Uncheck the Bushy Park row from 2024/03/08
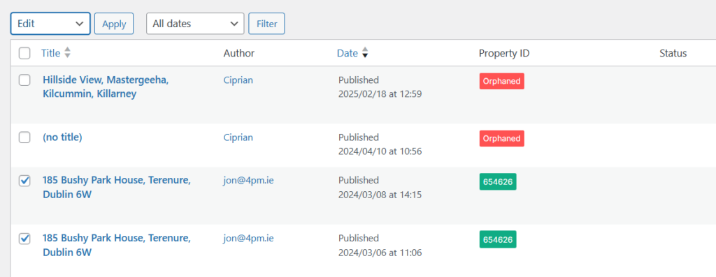Screen dimensions: 716x277 click(24, 181)
